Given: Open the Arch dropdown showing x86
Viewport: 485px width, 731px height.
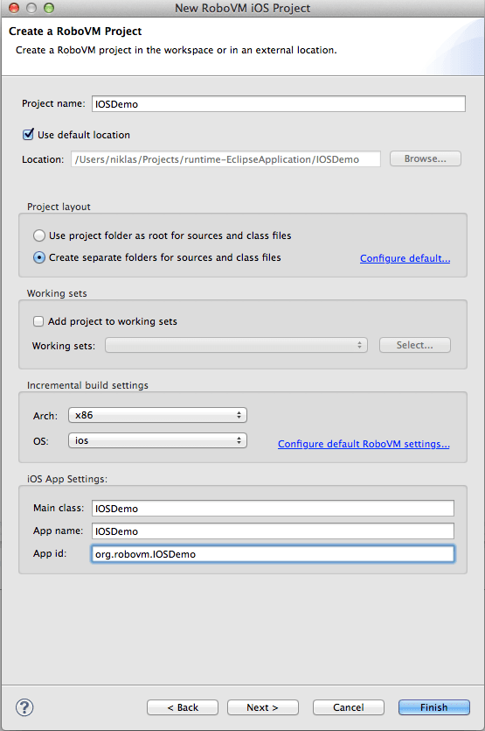Looking at the screenshot, I should [157, 415].
